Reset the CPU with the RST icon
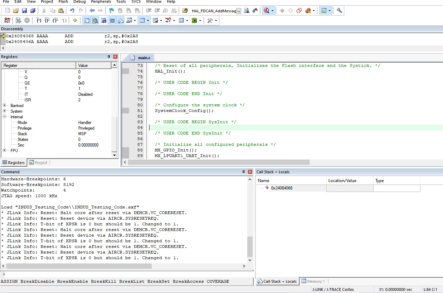The width and height of the screenshot is (443, 293). tap(7, 20)
